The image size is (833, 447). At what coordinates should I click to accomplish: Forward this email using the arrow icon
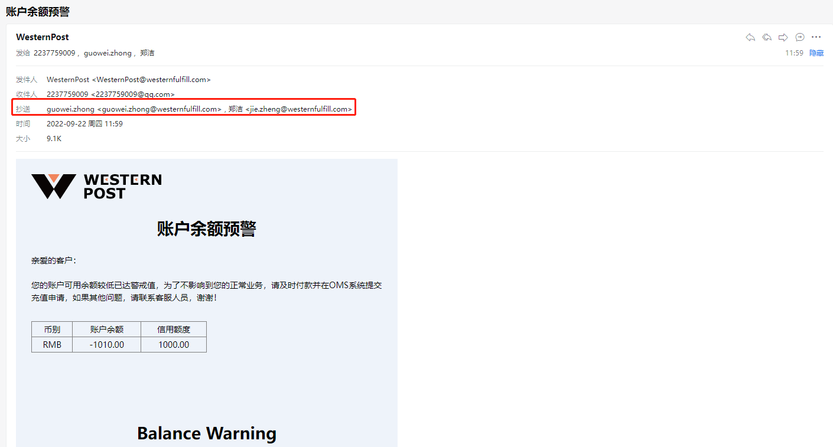[x=783, y=37]
